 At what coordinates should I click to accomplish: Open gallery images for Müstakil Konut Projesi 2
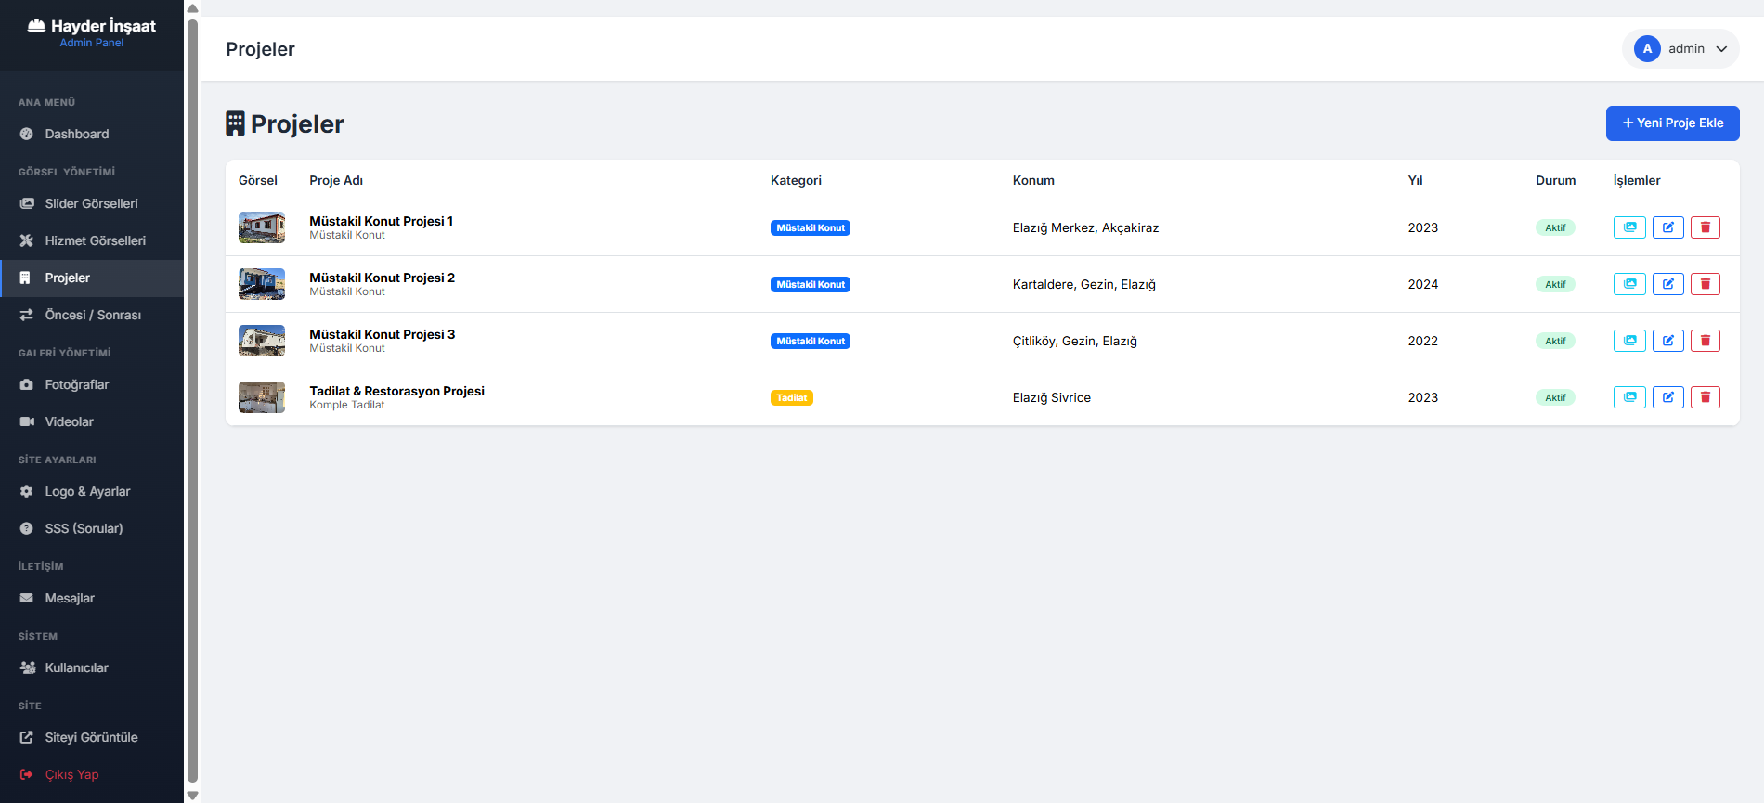pos(1629,284)
